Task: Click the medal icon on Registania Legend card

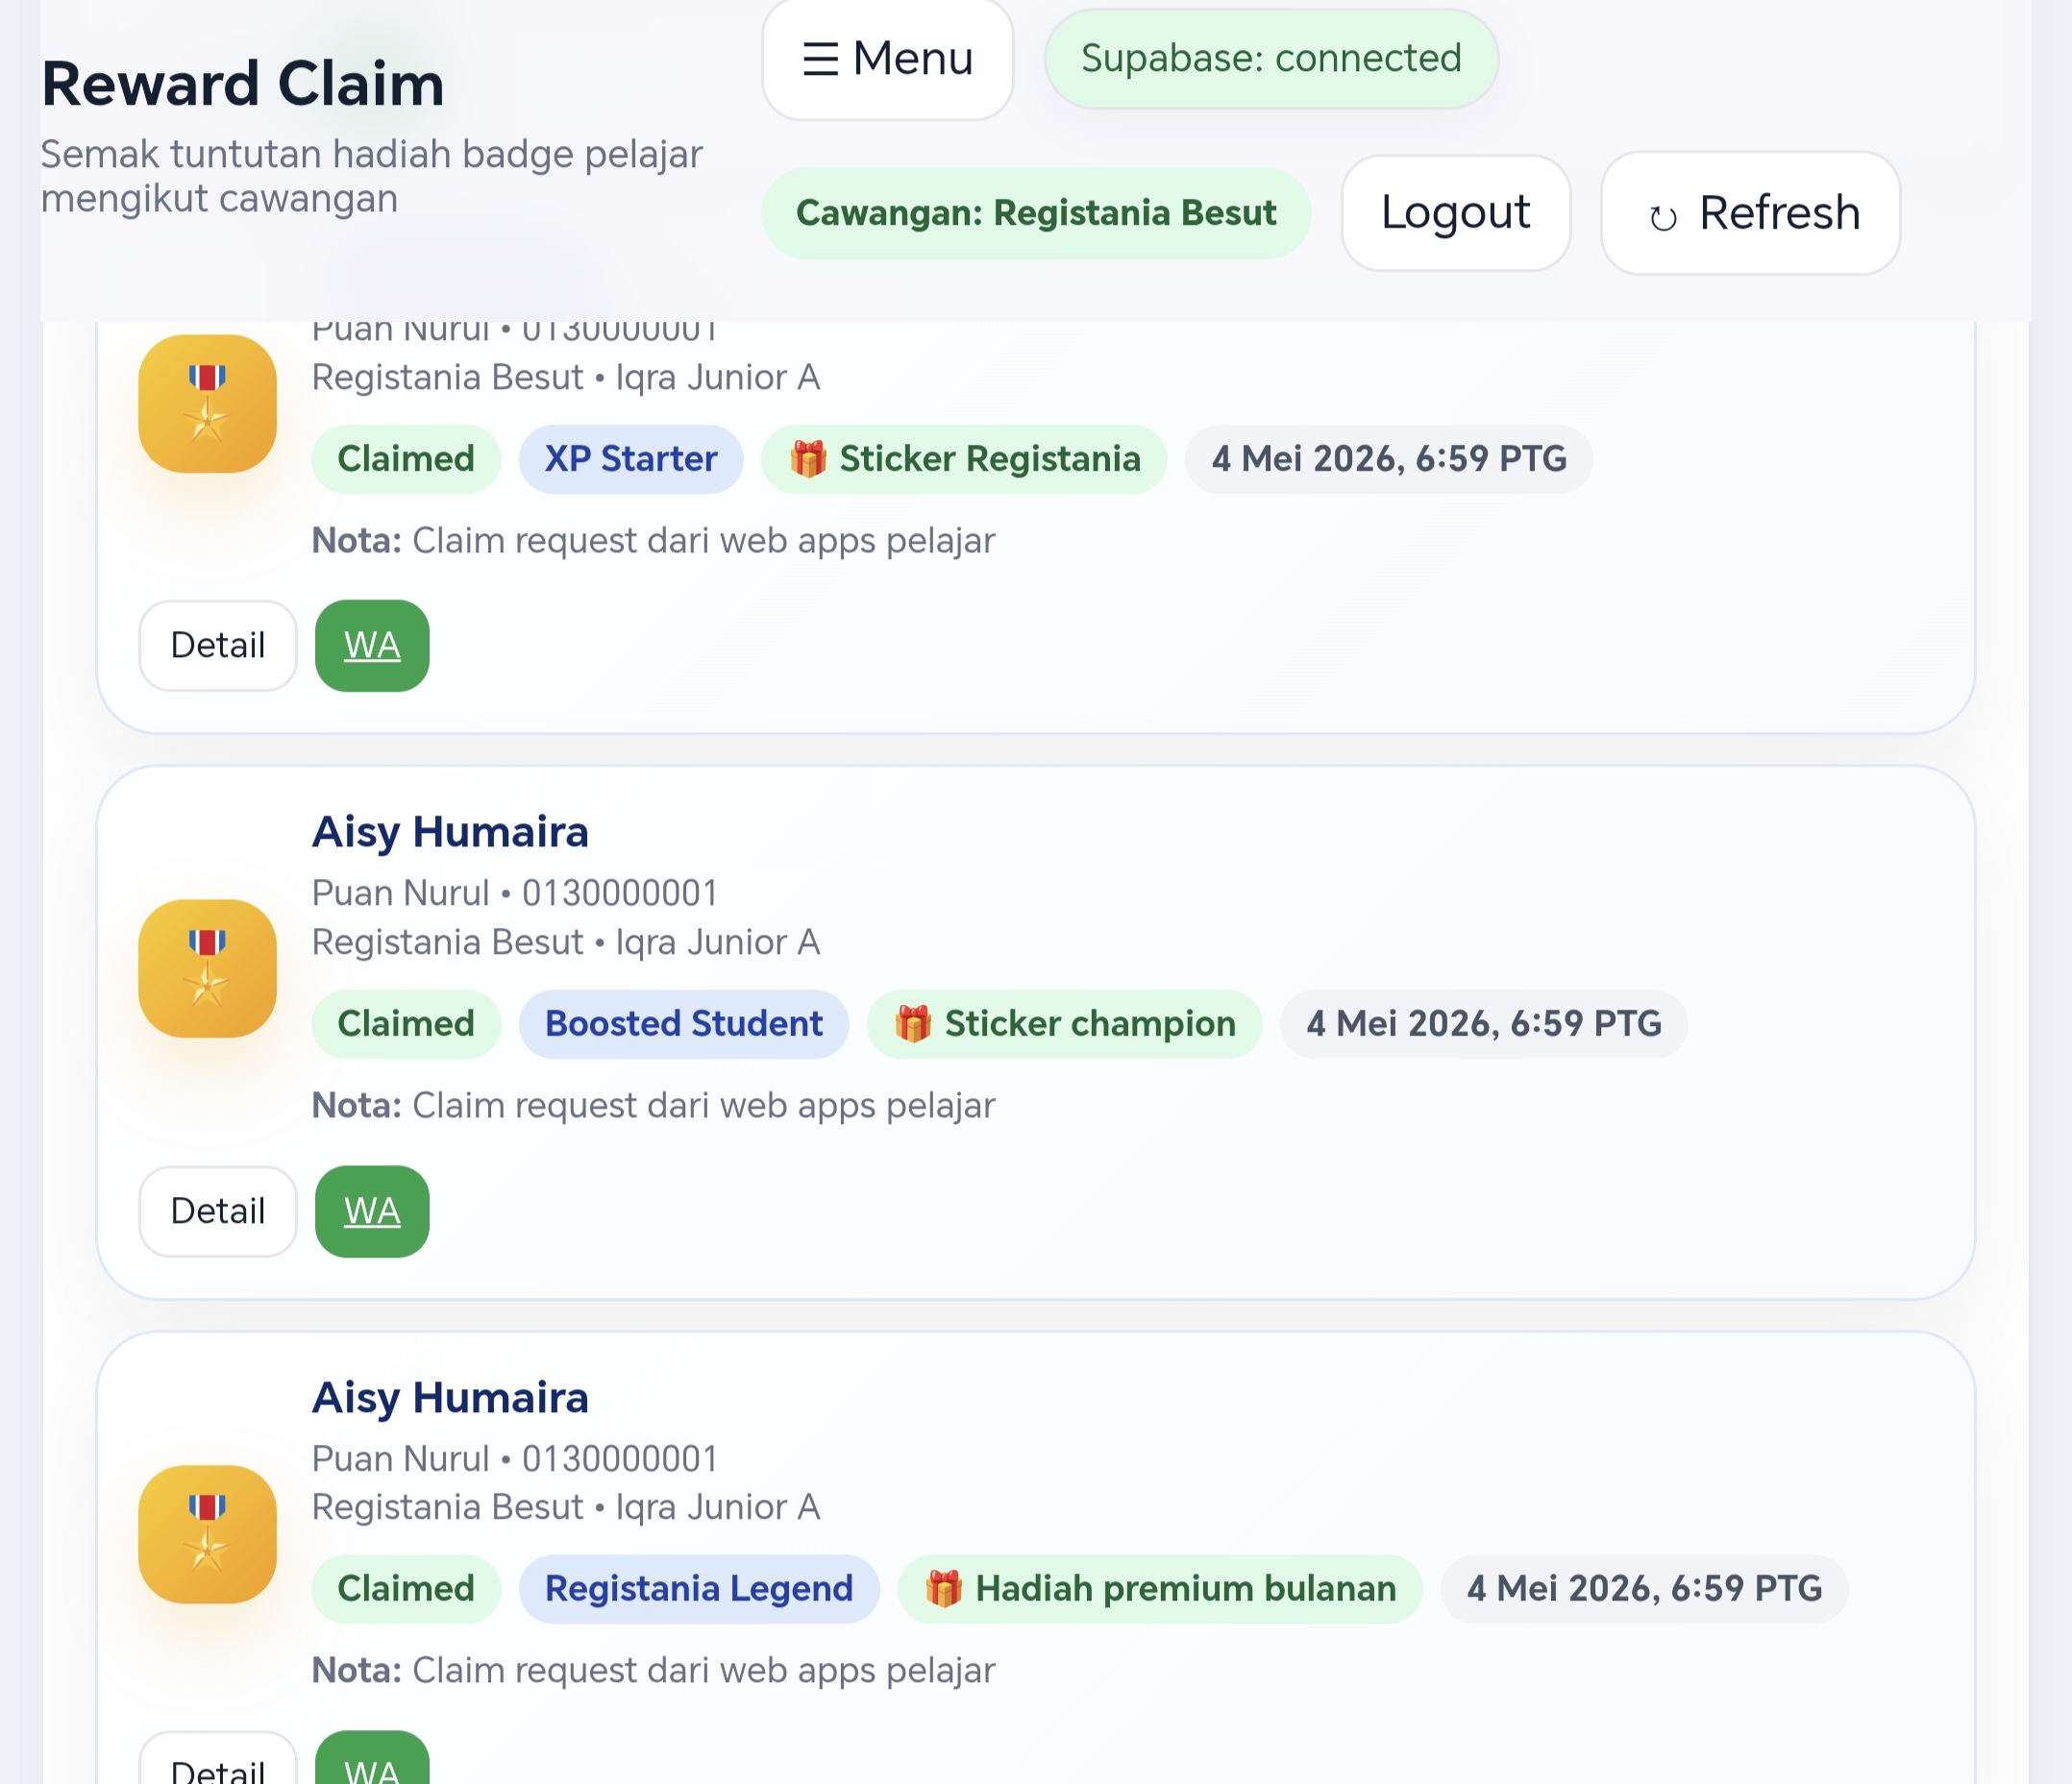Action: coord(207,1534)
